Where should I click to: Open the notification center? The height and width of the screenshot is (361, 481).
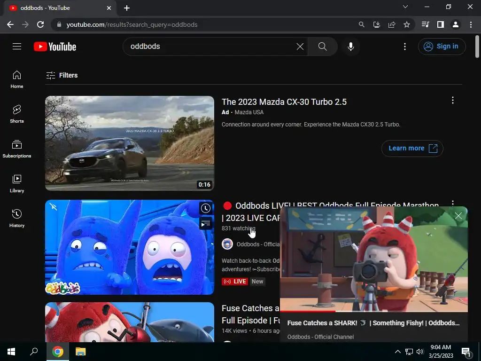click(466, 352)
